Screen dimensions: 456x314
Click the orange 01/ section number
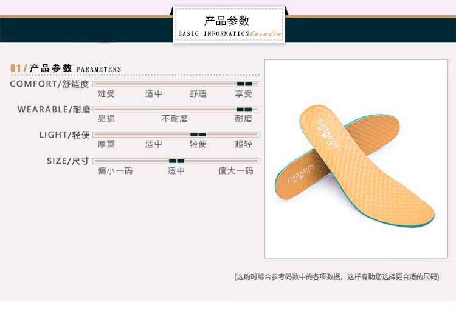19,68
